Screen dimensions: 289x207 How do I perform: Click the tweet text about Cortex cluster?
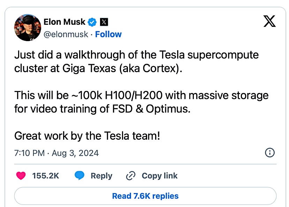(136, 62)
